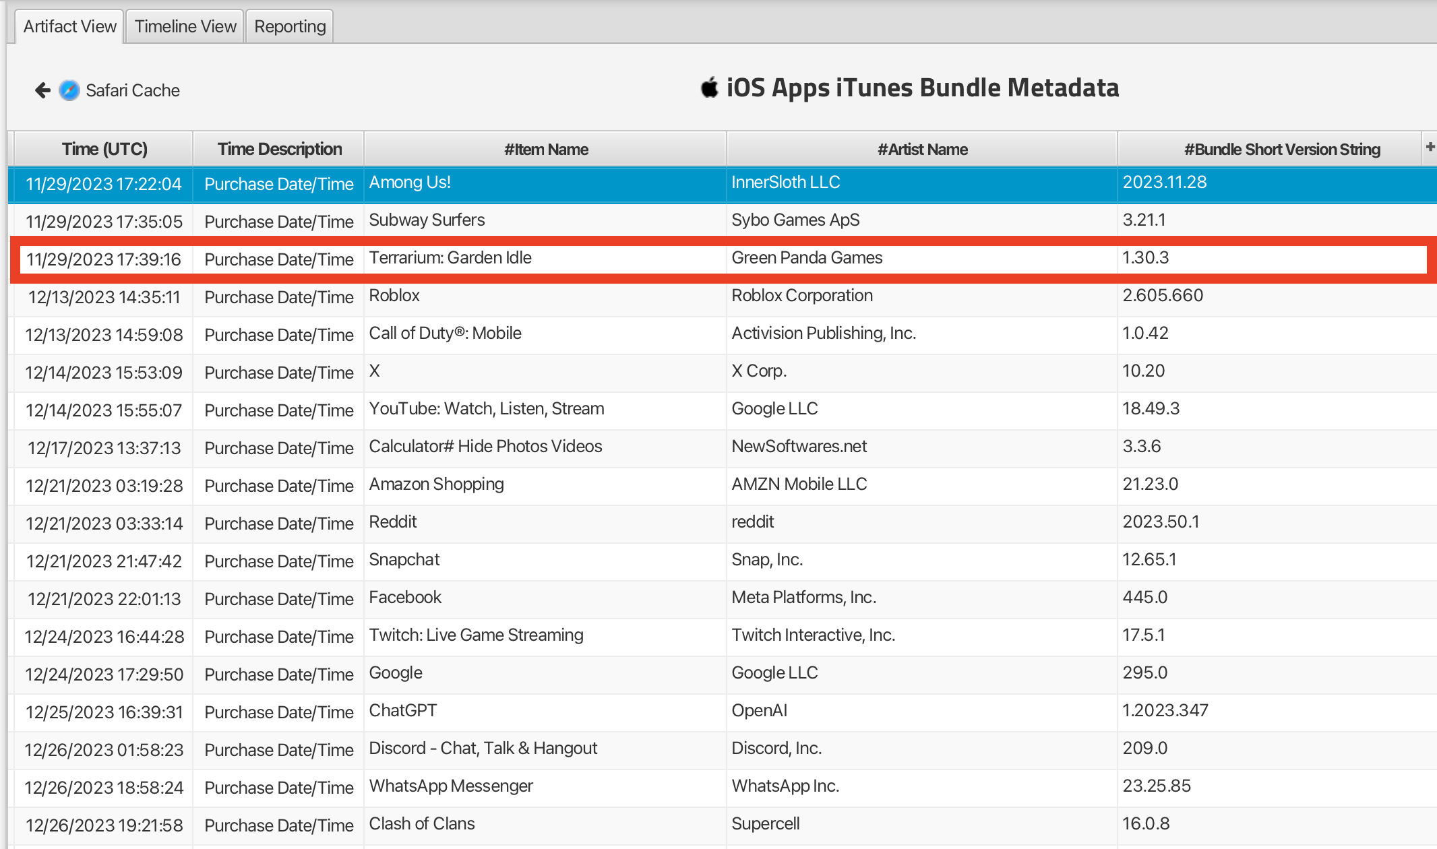Click timestamp 12/17/2023 13:37:13
Viewport: 1437px width, 849px height.
pos(104,448)
